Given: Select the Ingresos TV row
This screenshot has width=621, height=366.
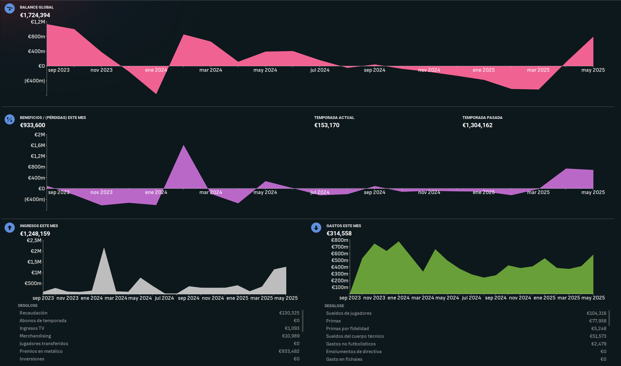Looking at the screenshot, I should coord(159,328).
